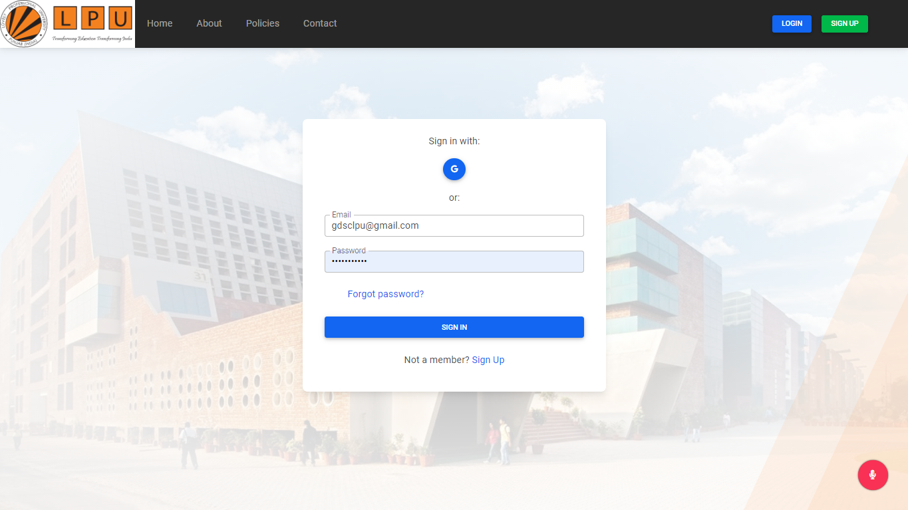Click the LPU logo in the navbar
The height and width of the screenshot is (510, 908).
tap(67, 24)
